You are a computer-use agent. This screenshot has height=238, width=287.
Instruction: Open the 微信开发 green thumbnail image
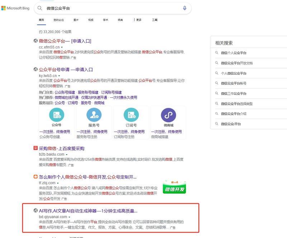pos(174,187)
